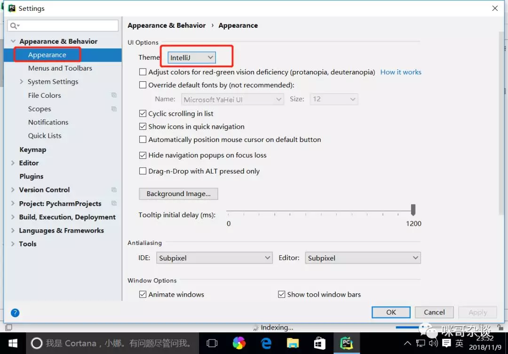The image size is (508, 354).
Task: Expand the Version Control node
Action: click(13, 190)
